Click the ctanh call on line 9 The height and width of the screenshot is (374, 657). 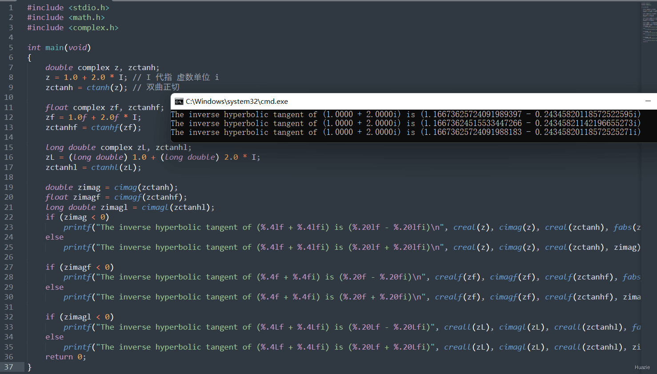(x=98, y=87)
